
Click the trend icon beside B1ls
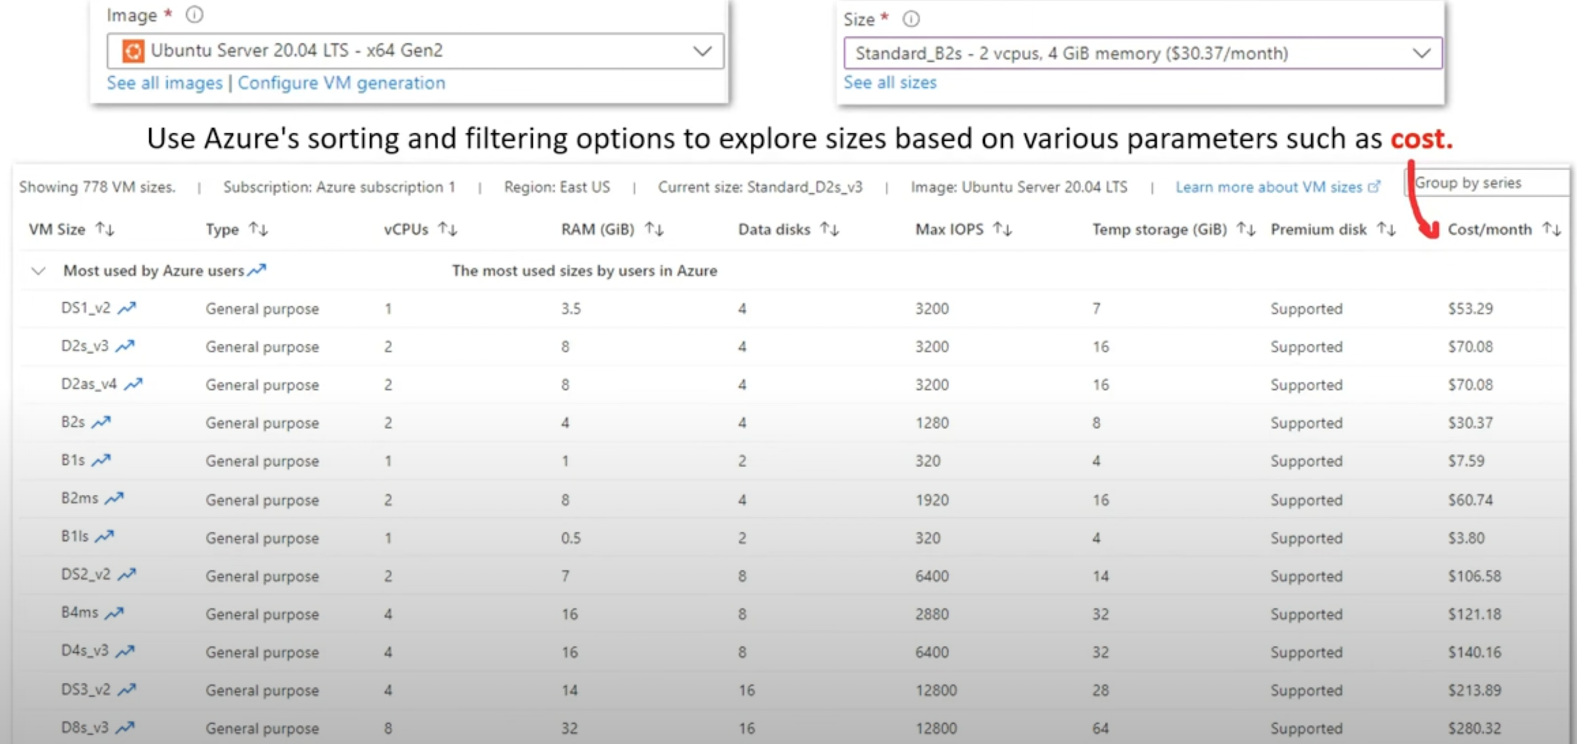[105, 536]
